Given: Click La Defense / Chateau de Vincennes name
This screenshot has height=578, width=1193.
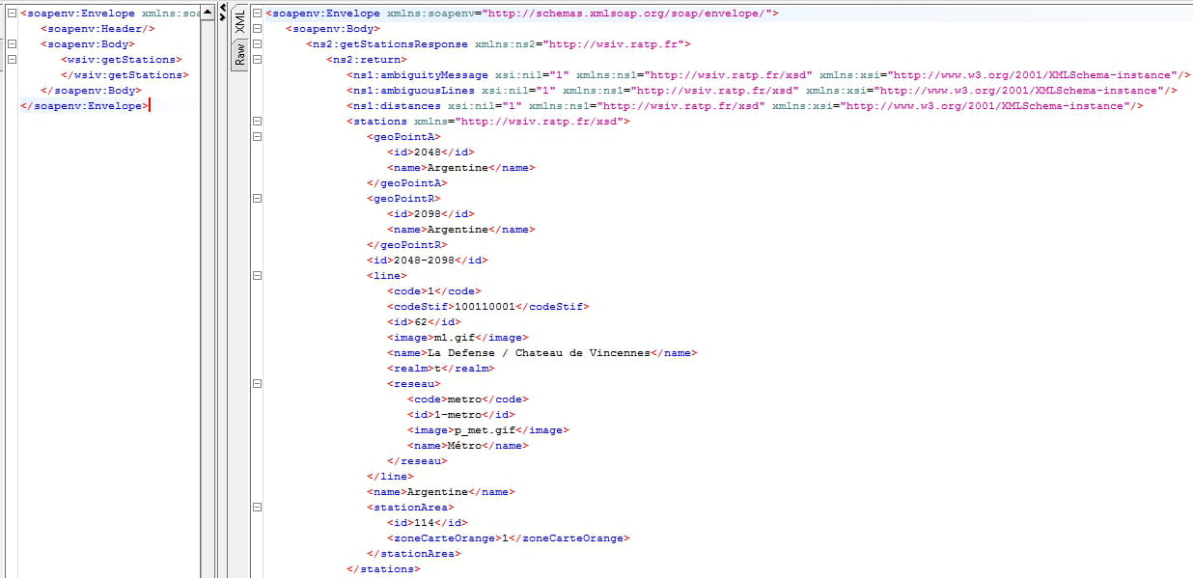Looking at the screenshot, I should tap(541, 353).
